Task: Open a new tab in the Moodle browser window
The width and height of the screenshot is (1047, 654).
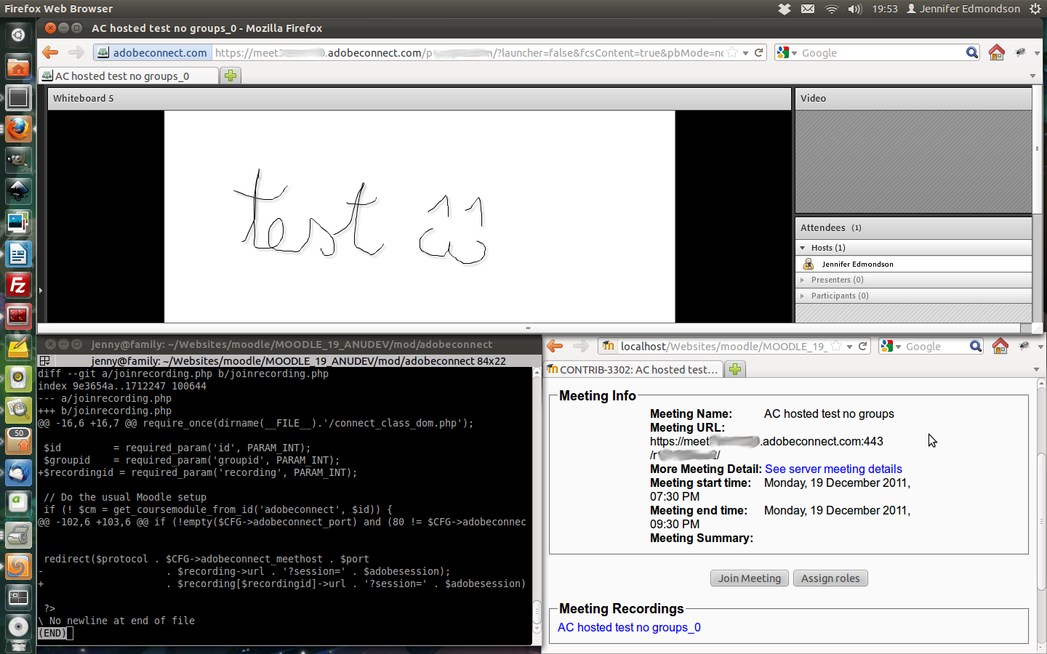Action: pos(735,369)
